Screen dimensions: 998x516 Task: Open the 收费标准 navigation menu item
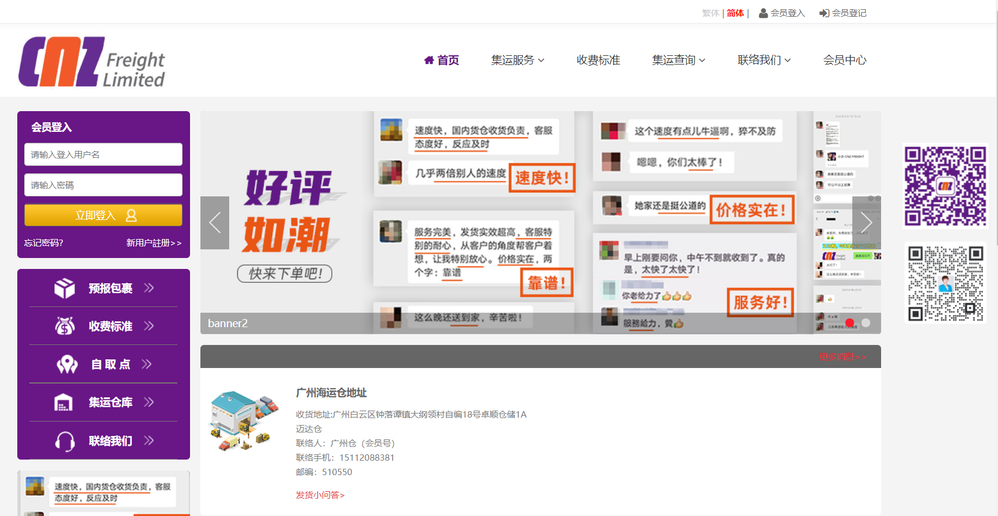coord(598,60)
